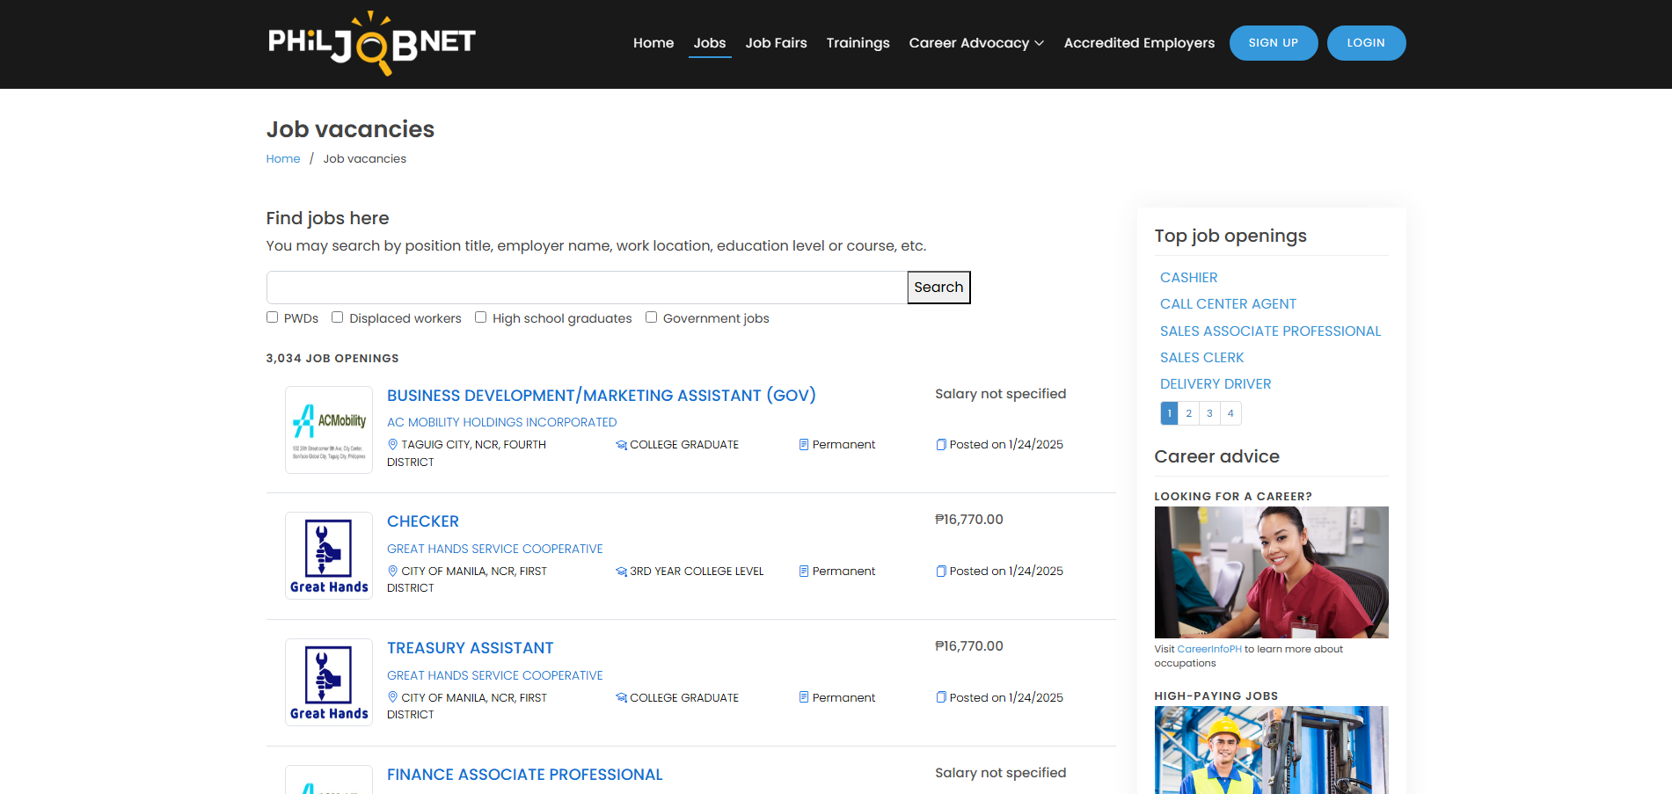
Task: Open FINANCE ASSOCIATE PROFESSIONAL job posting
Action: click(x=525, y=775)
